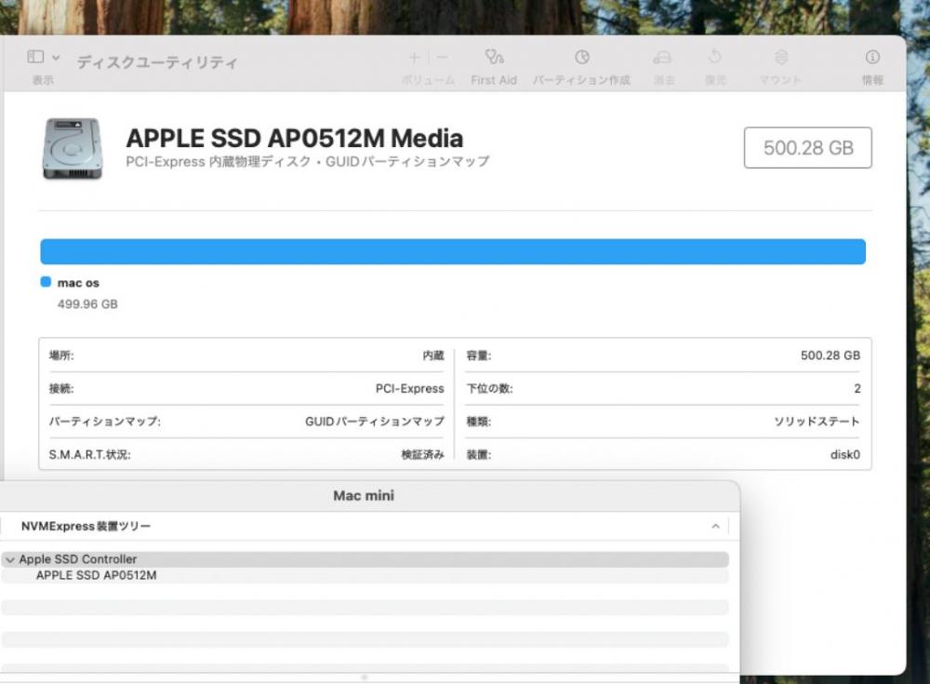Click the 500.28 GB capacity box
This screenshot has height=684, width=930.
[x=808, y=147]
